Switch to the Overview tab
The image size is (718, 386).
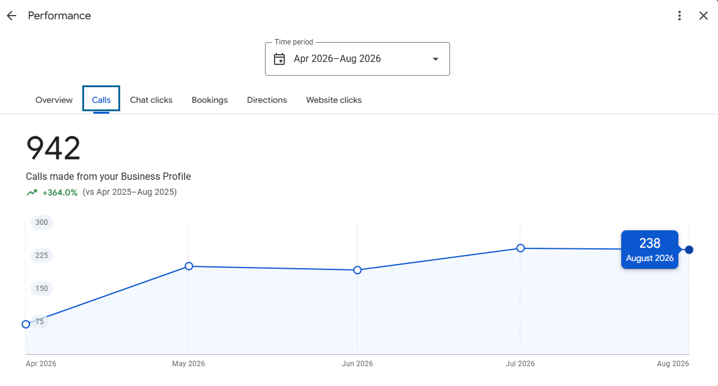click(54, 100)
